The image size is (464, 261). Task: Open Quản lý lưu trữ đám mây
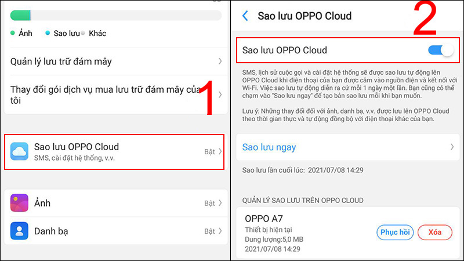click(x=116, y=61)
